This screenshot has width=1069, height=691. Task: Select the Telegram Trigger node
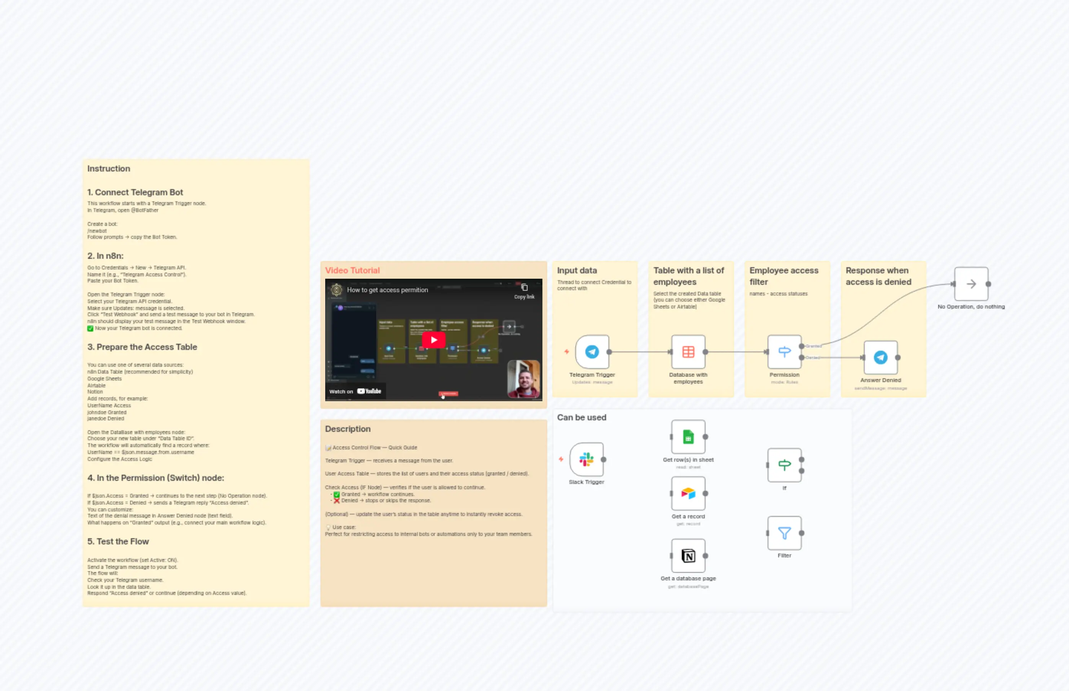point(592,351)
